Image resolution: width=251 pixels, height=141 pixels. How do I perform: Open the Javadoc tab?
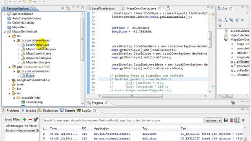pyautogui.click(x=29, y=110)
